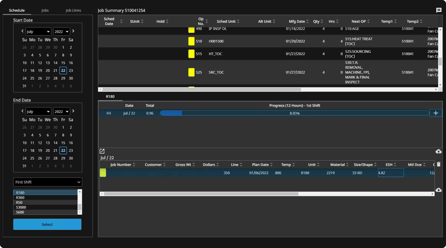446x248 pixels.
Task: Pick day 15 in Start Date calendar
Action: (x=63, y=63)
